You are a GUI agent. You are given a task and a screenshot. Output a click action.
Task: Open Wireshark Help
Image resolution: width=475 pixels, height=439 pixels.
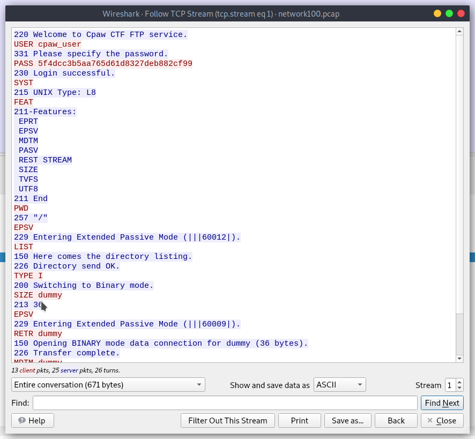click(32, 420)
